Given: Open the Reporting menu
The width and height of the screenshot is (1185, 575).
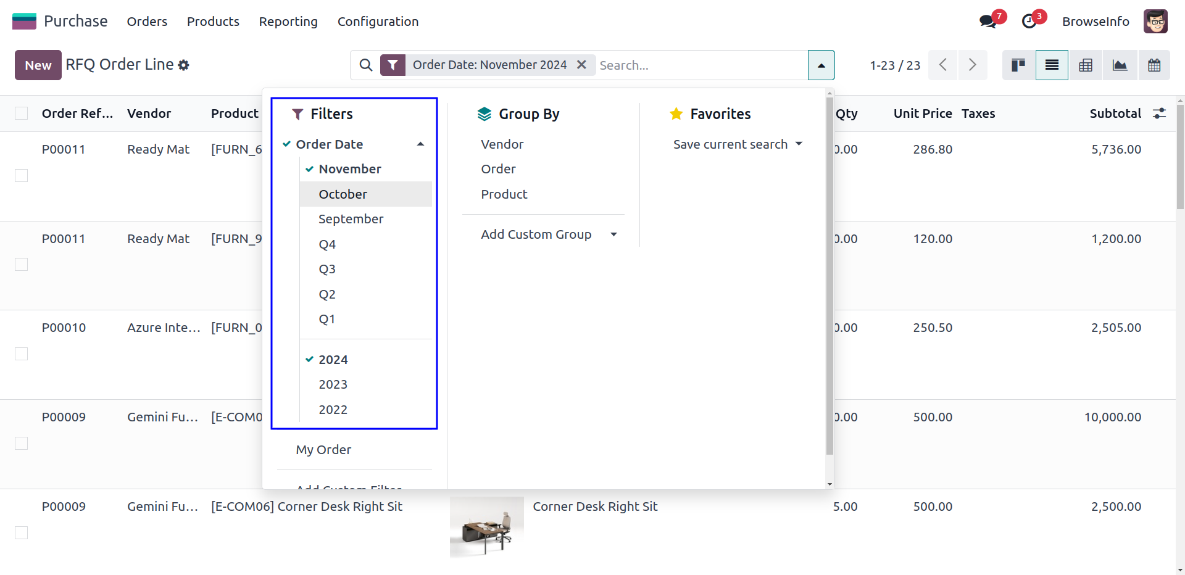Looking at the screenshot, I should (288, 22).
